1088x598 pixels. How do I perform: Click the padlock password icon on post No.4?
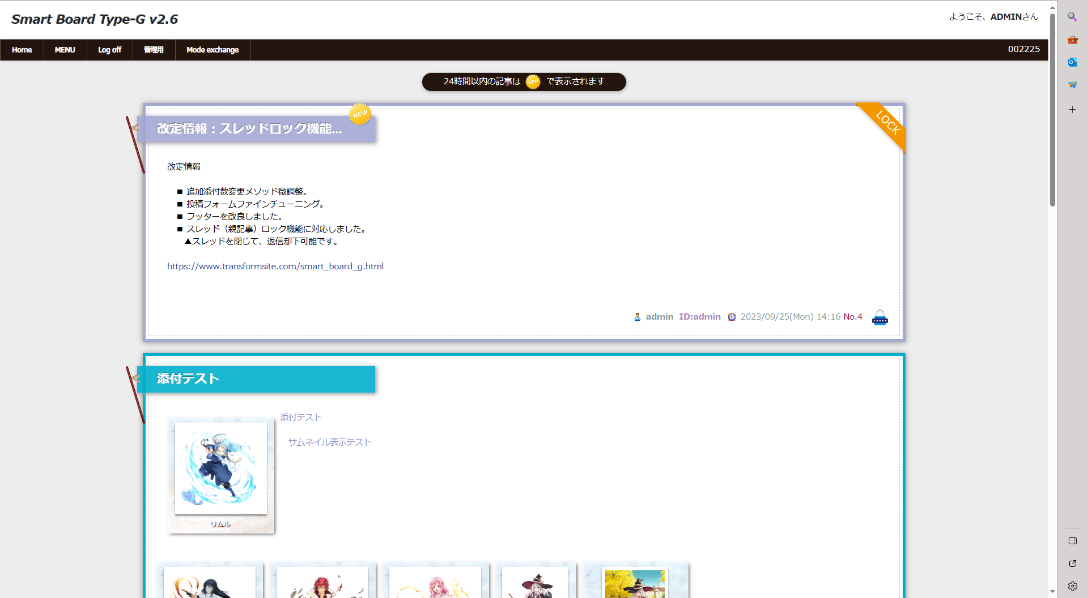tap(879, 318)
